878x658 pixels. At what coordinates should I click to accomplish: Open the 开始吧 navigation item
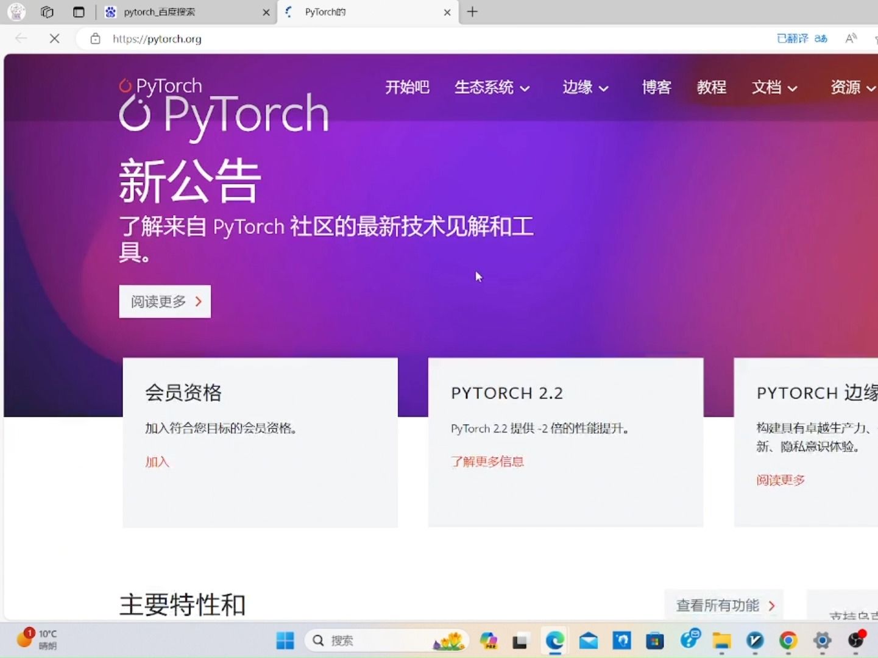[x=407, y=88]
